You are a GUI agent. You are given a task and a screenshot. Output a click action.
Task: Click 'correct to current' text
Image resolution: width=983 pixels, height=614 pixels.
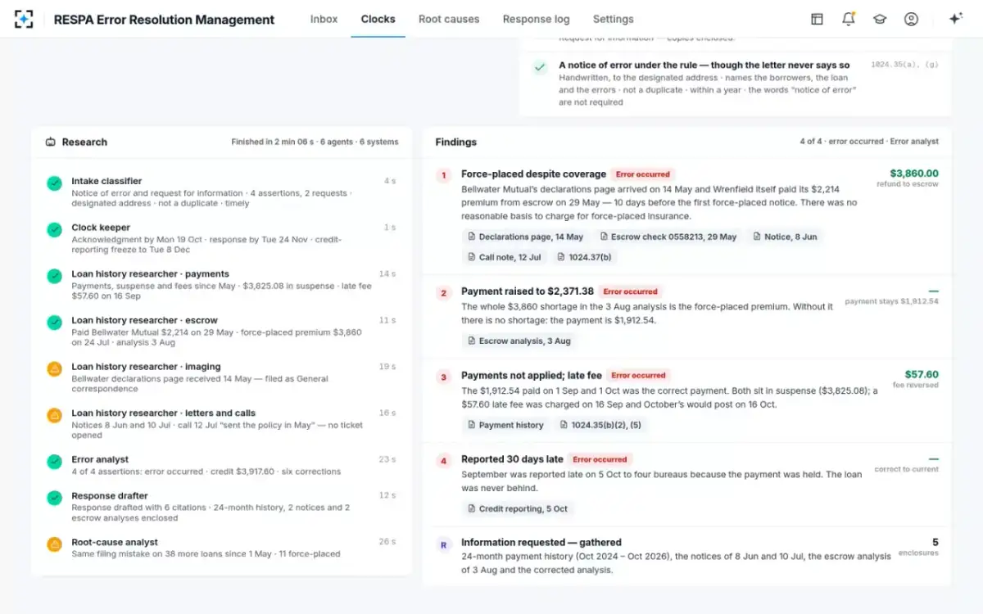point(907,469)
